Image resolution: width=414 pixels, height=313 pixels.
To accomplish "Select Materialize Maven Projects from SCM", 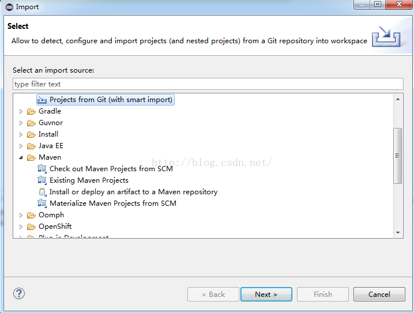I will (113, 203).
